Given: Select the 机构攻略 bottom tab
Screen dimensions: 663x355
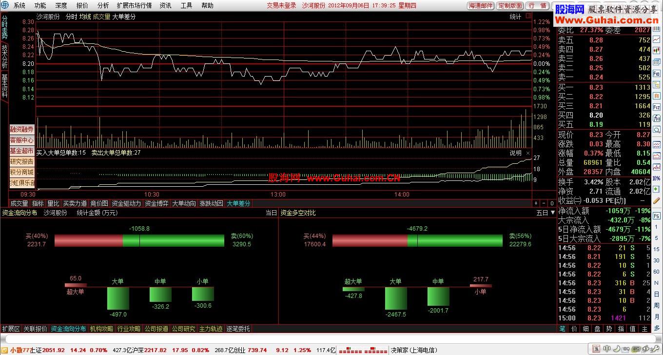Looking at the screenshot, I should pos(101,329).
